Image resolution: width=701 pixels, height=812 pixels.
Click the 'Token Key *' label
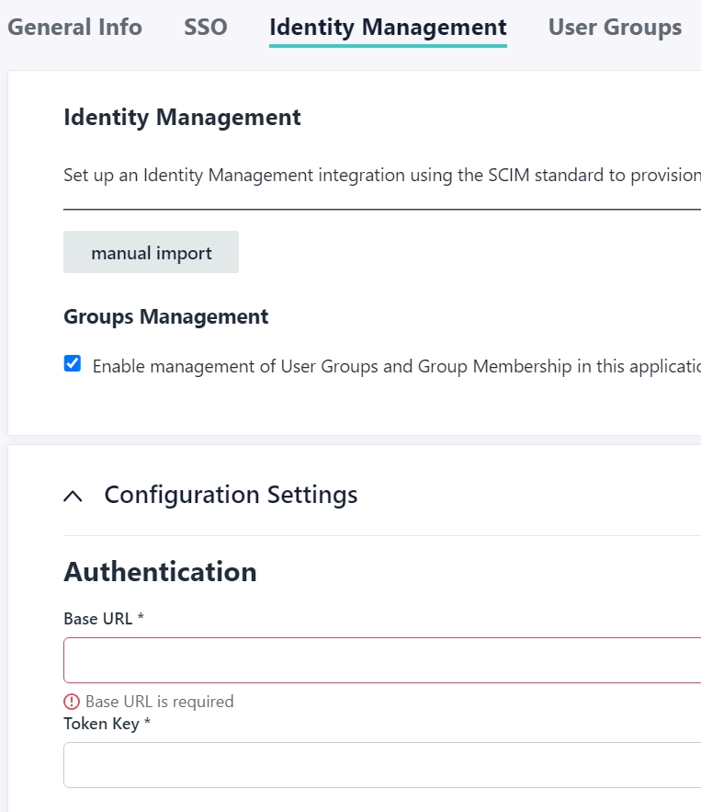coord(107,724)
